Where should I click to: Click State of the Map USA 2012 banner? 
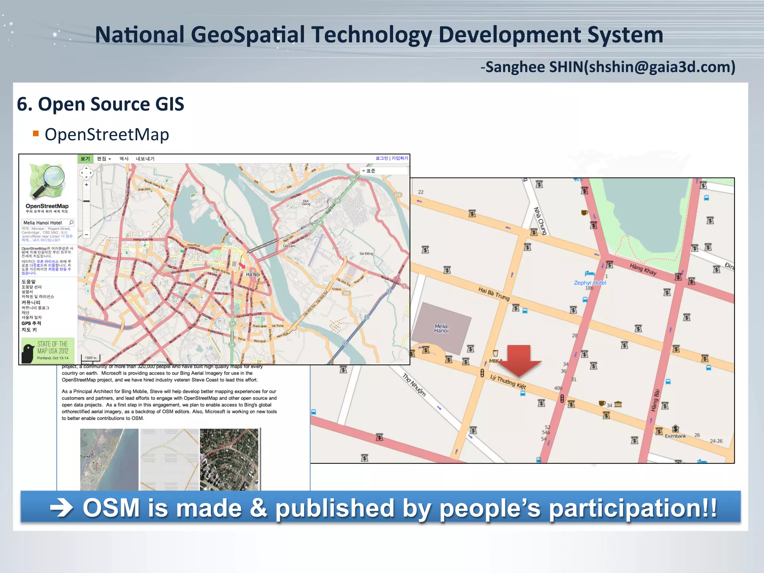48,351
